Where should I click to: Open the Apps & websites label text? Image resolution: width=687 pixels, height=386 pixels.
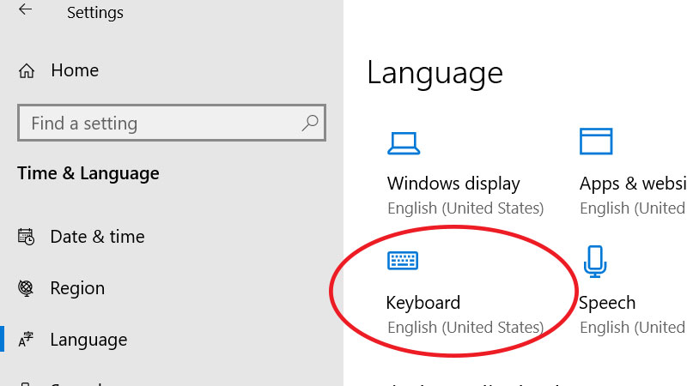coord(633,184)
